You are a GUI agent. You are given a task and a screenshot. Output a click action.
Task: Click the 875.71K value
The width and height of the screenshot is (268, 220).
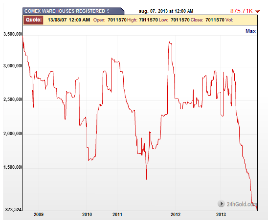(241, 11)
